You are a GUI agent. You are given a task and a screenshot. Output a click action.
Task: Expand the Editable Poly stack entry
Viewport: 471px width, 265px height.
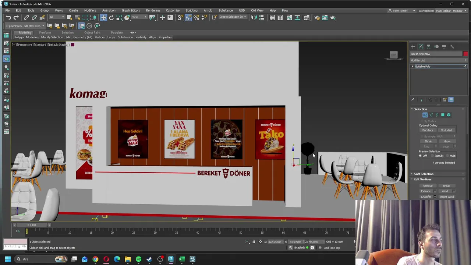(412, 67)
